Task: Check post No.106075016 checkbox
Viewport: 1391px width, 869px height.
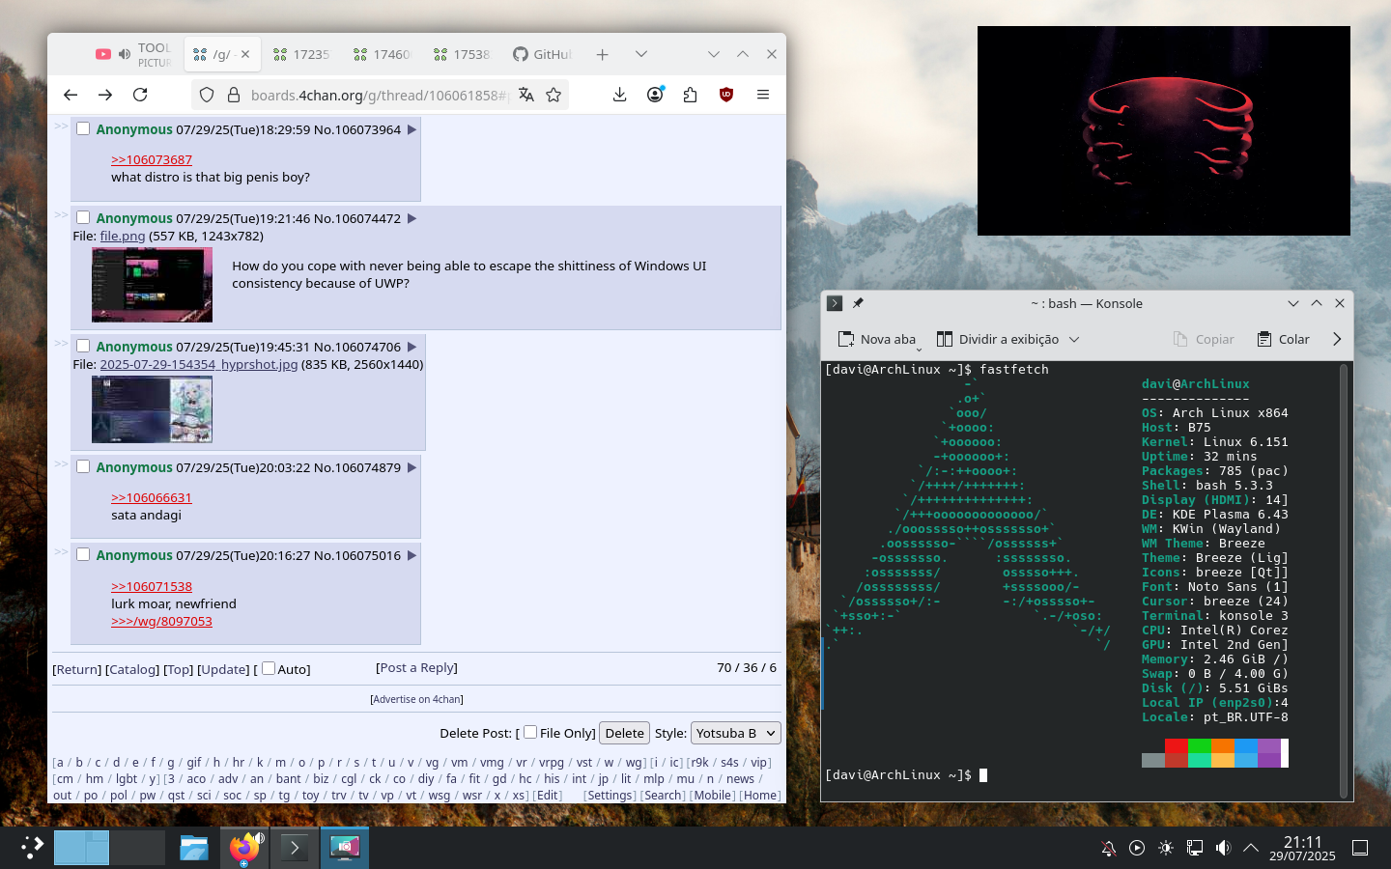Action: tap(83, 554)
